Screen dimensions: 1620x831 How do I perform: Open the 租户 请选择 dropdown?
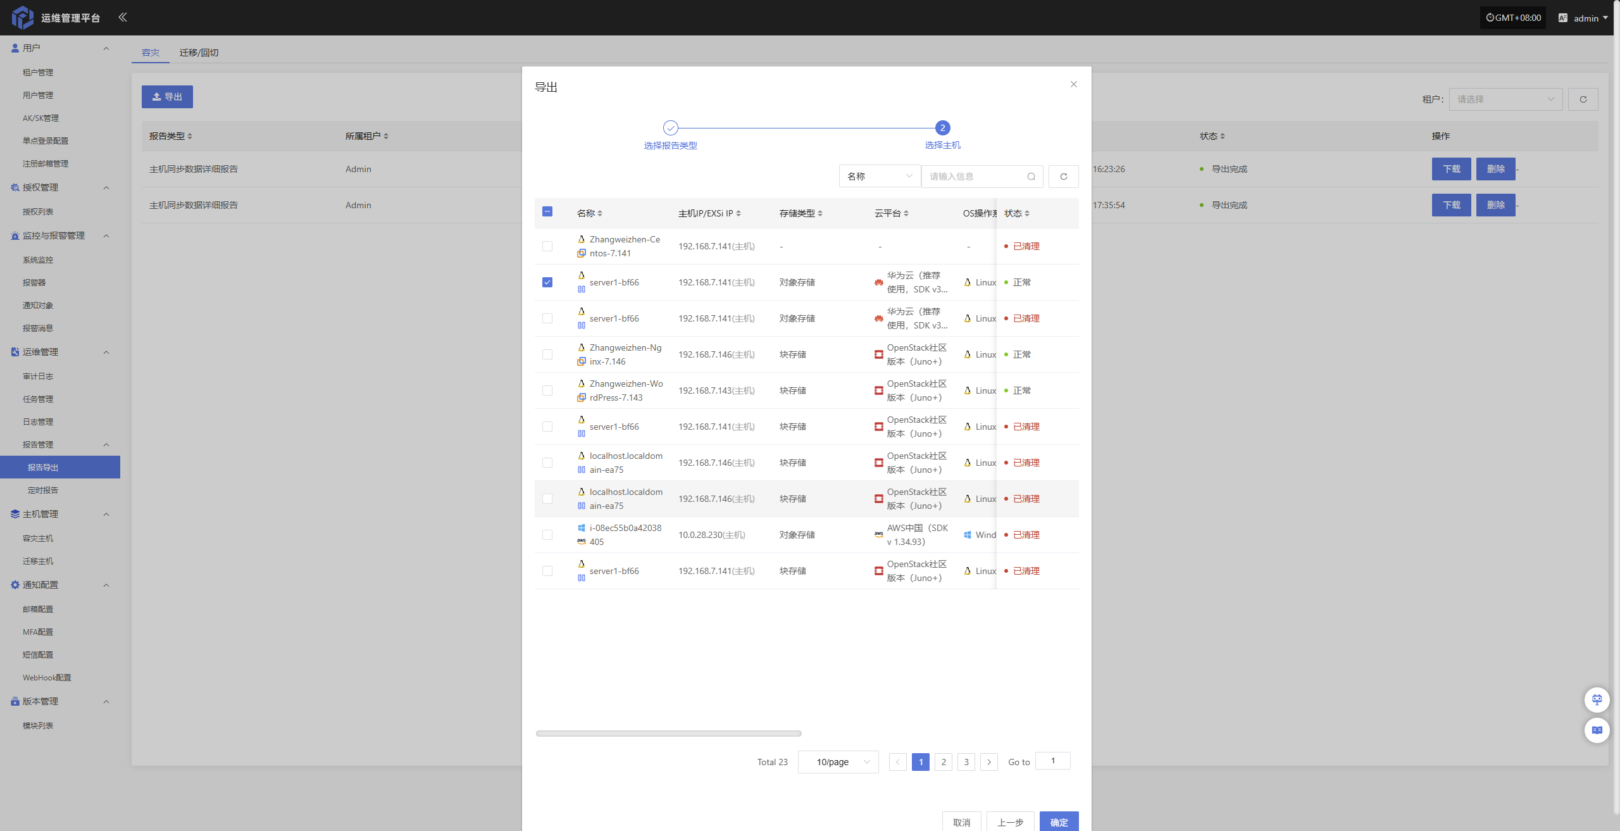click(x=1505, y=99)
